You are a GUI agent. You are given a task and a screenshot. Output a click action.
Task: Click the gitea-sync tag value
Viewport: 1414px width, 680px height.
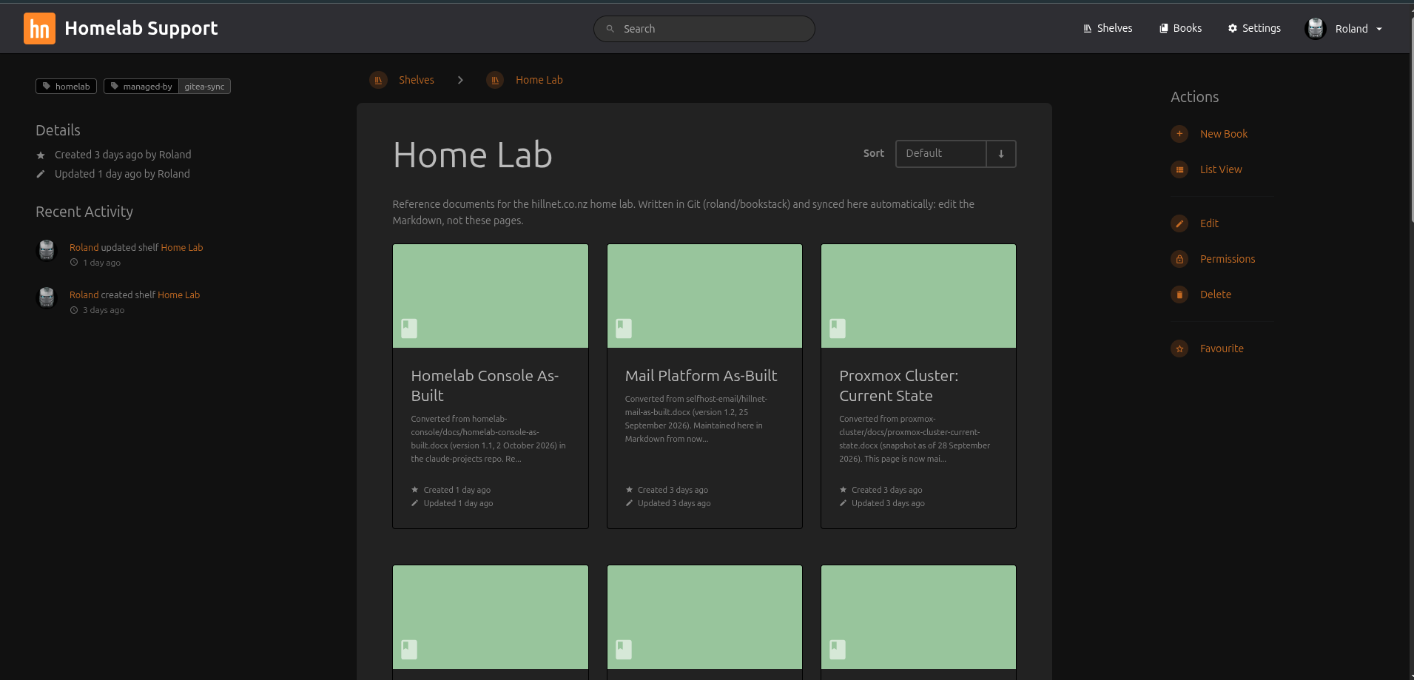click(x=204, y=87)
